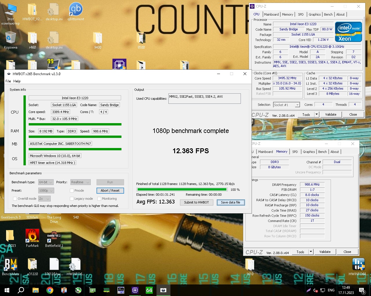Open the e31220 folder on desktop
The width and height of the screenshot is (371, 296).
tap(32, 266)
